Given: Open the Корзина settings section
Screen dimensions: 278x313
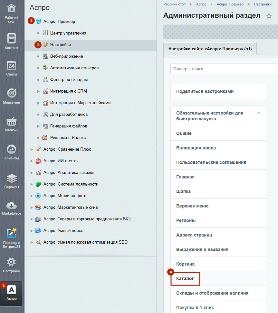Looking at the screenshot, I should (x=218, y=264).
